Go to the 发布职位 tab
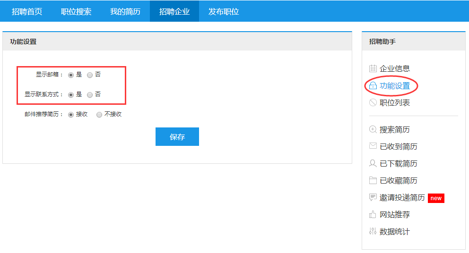Viewport: 469px width, 253px height. click(x=224, y=11)
